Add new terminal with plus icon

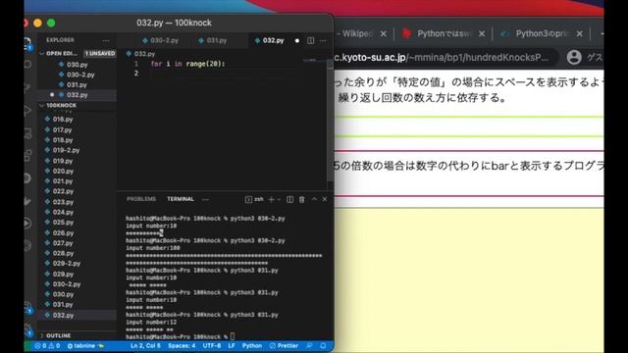coord(271,199)
